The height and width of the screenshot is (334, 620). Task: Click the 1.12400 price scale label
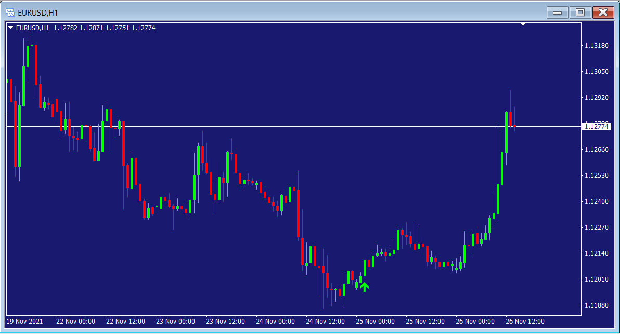tap(596, 202)
